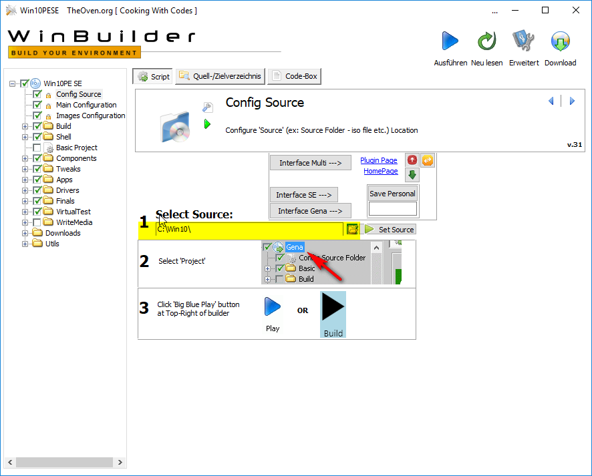Viewport: 592px width, 476px height.
Task: Select Main Configuration in the tree
Action: (86, 105)
